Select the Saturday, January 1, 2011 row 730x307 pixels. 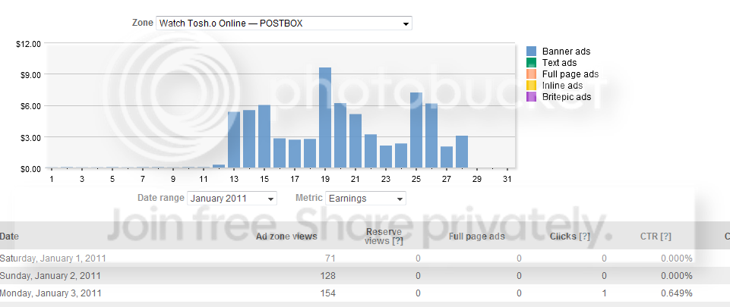(365, 258)
